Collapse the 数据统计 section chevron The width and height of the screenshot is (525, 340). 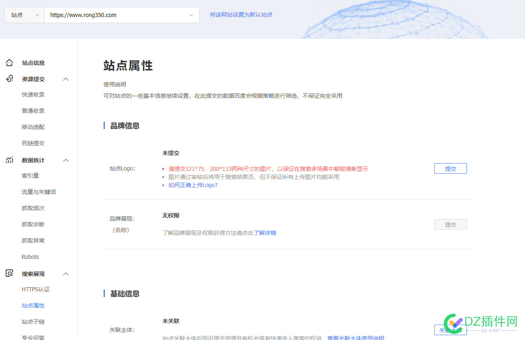pyautogui.click(x=66, y=160)
